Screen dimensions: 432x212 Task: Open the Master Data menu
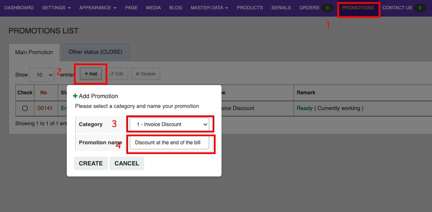tap(209, 8)
